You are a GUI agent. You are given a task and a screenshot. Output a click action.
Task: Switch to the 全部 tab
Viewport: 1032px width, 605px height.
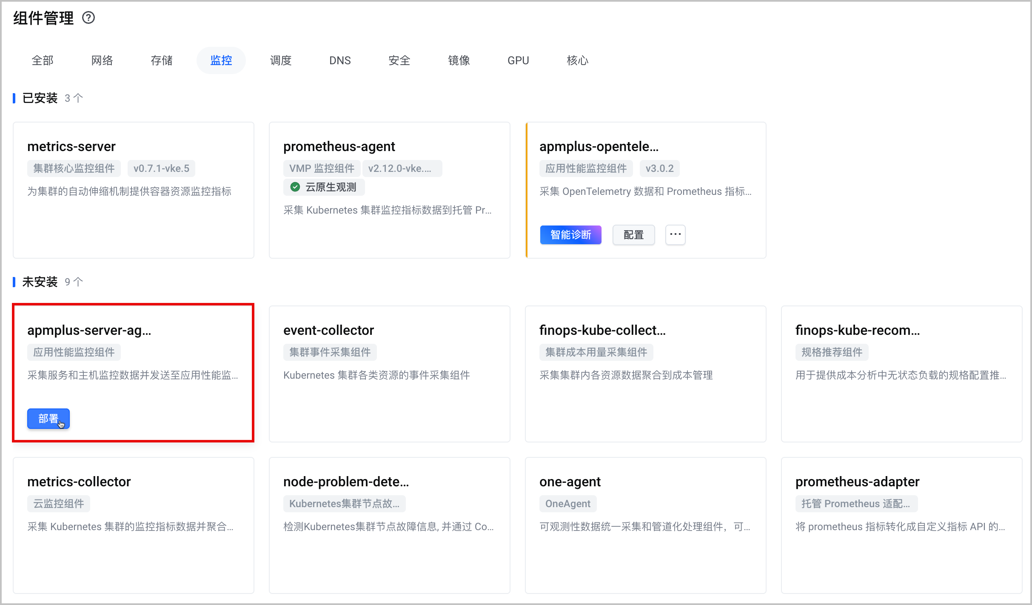point(43,60)
